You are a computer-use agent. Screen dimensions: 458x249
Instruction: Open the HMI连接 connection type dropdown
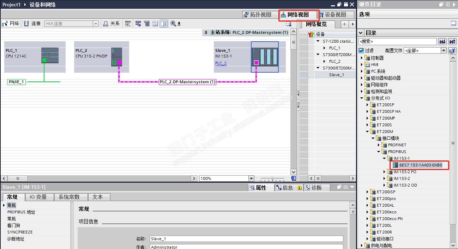tap(96, 24)
